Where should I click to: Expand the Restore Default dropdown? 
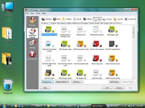[x=68, y=82]
